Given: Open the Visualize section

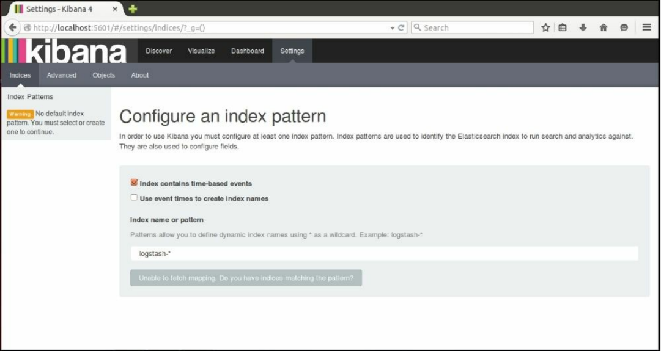Looking at the screenshot, I should (201, 51).
